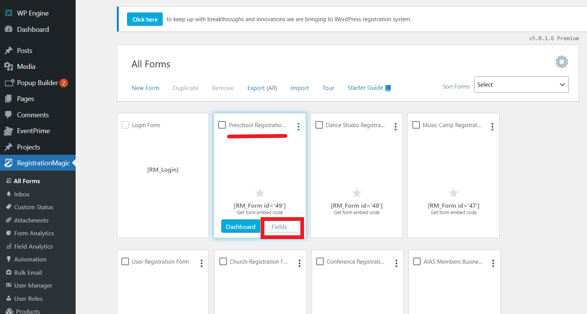
Task: Click the Inbox bell icon
Action: point(9,194)
